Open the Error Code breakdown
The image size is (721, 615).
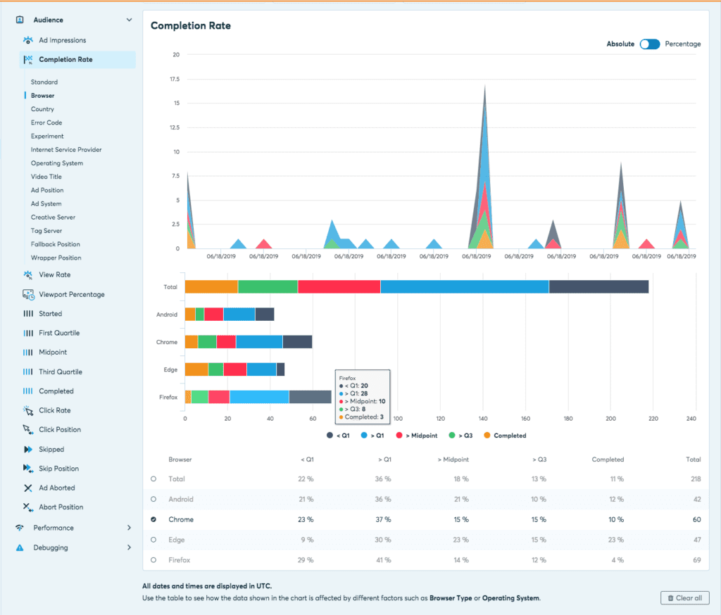tap(46, 122)
